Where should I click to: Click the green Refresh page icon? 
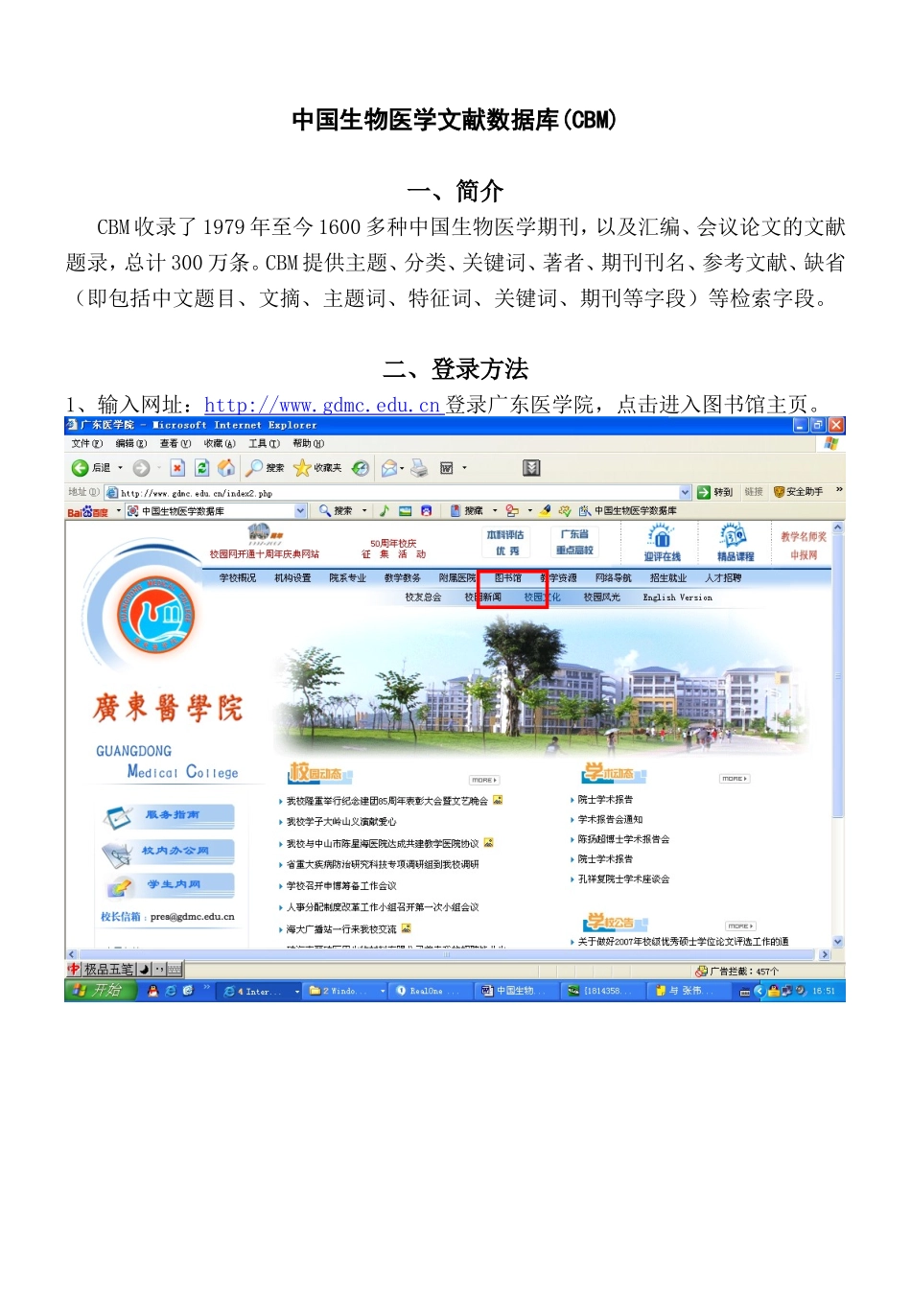click(x=201, y=468)
